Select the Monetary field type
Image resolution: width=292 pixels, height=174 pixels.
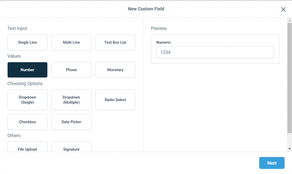coord(115,70)
